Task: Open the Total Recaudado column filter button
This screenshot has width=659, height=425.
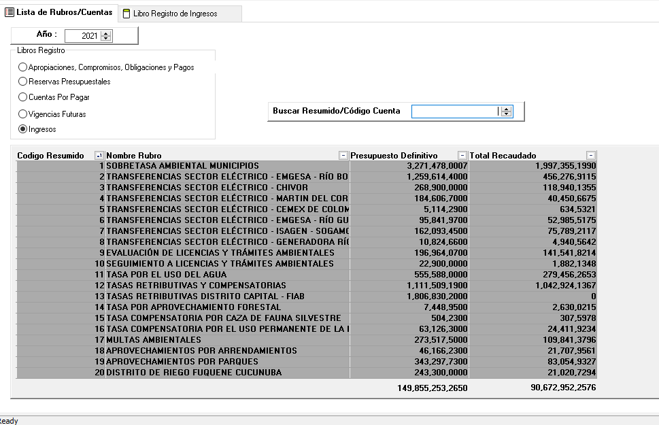Action: tap(591, 156)
